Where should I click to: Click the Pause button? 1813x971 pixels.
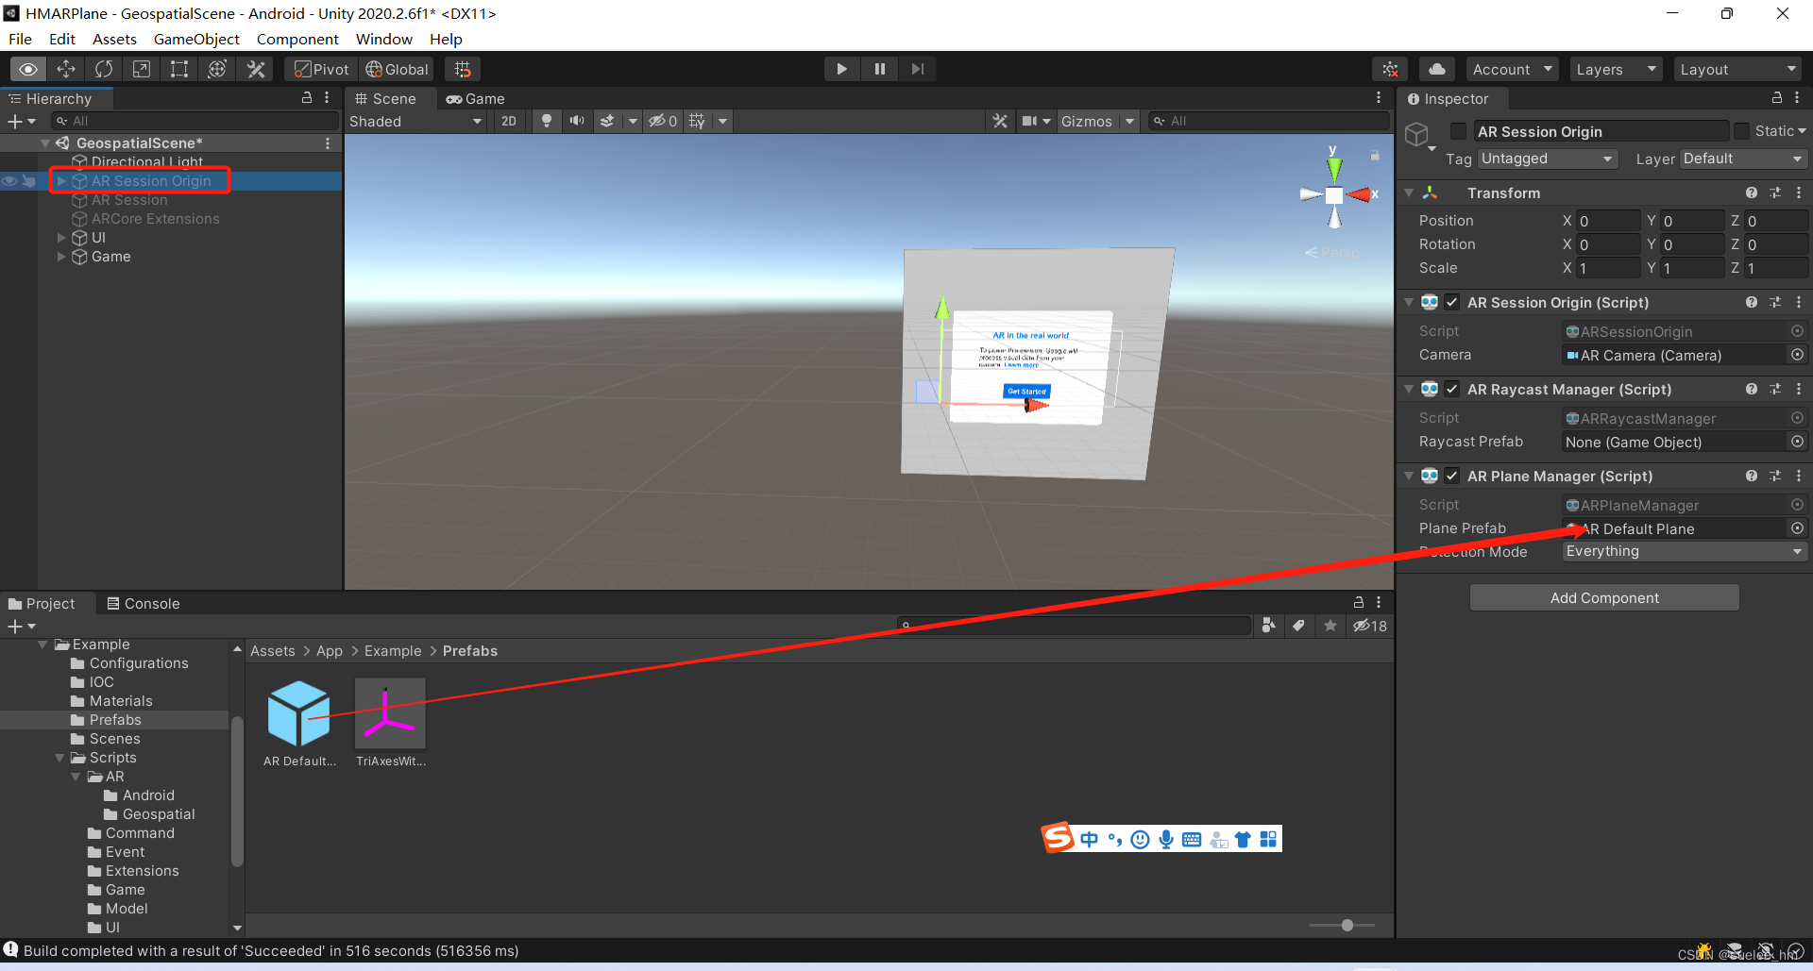[879, 69]
